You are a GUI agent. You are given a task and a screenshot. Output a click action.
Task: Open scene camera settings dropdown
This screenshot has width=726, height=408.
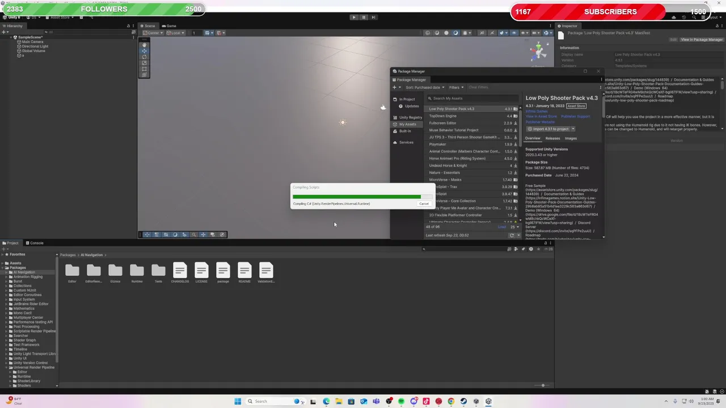(x=537, y=33)
